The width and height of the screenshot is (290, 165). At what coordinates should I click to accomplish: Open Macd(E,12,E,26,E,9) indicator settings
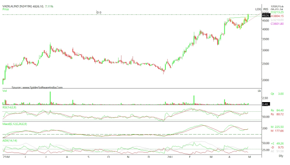coord(15,123)
